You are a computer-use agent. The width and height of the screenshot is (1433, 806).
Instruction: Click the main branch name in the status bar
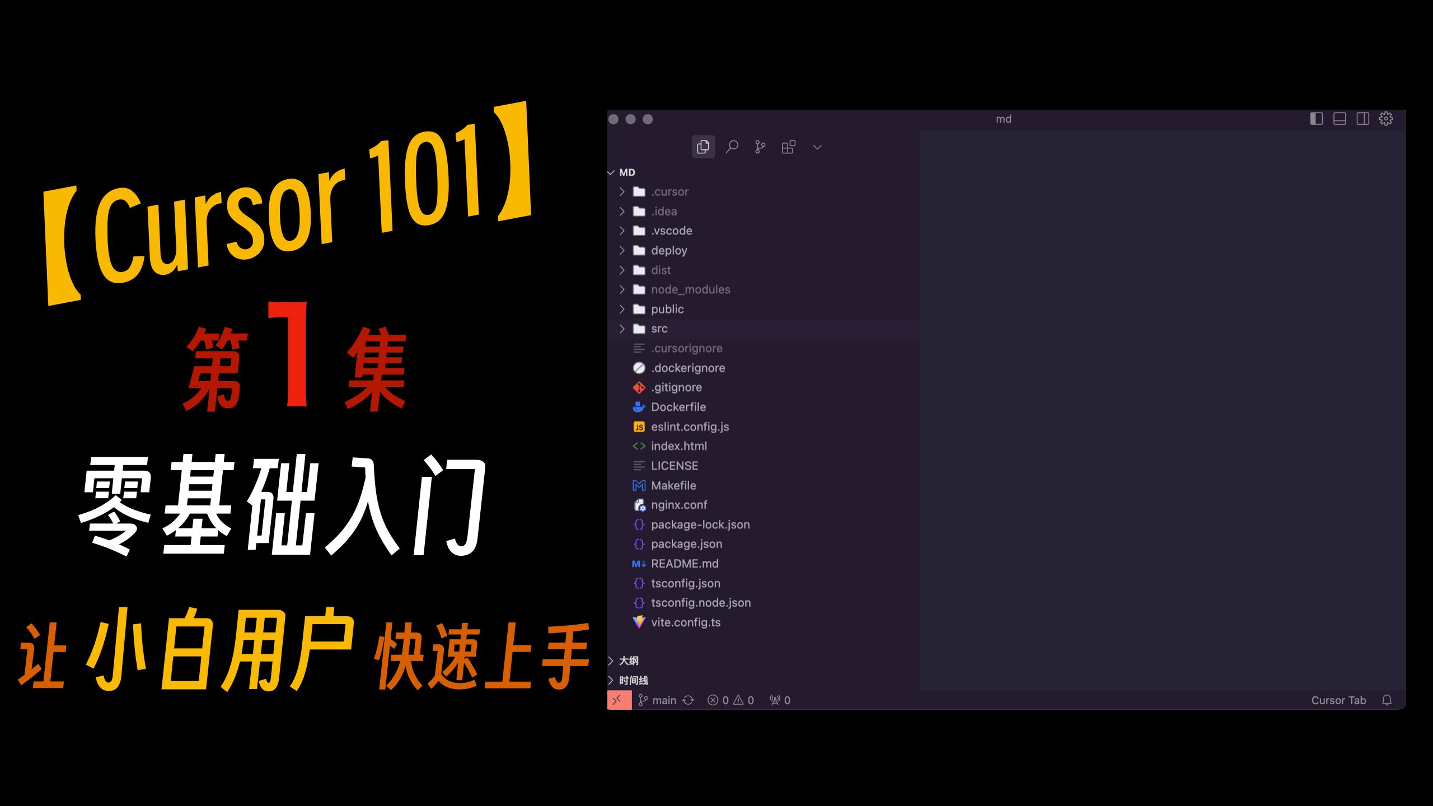[x=664, y=700]
